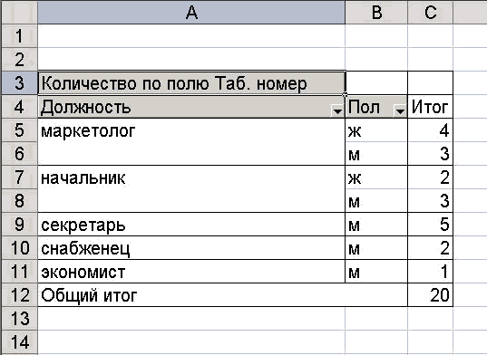
Task: Open the Должность field filter dropdown
Action: pos(337,110)
